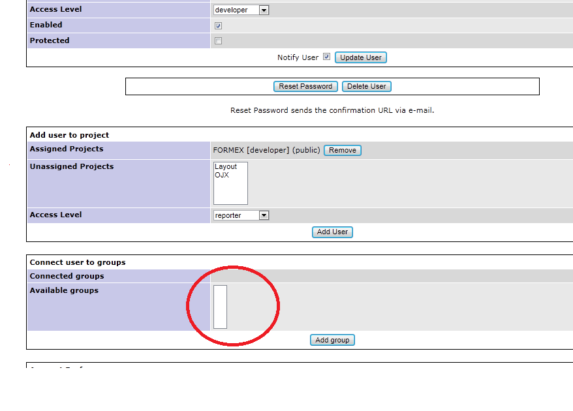Select OJX in the Unassigned Projects list
The height and width of the screenshot is (411, 573).
tap(222, 175)
